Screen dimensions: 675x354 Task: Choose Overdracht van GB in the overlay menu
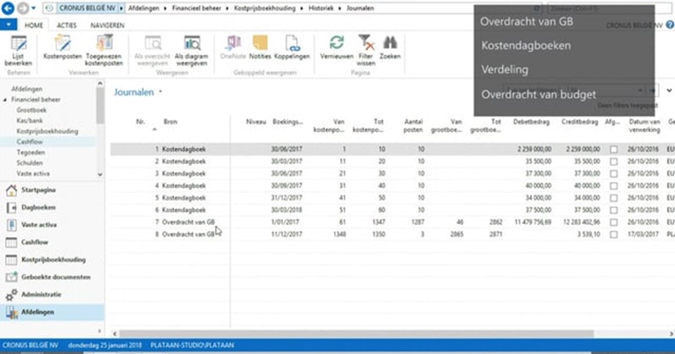point(527,22)
